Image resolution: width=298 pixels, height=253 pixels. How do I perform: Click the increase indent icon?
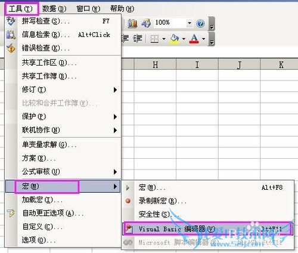pyautogui.click(x=138, y=38)
